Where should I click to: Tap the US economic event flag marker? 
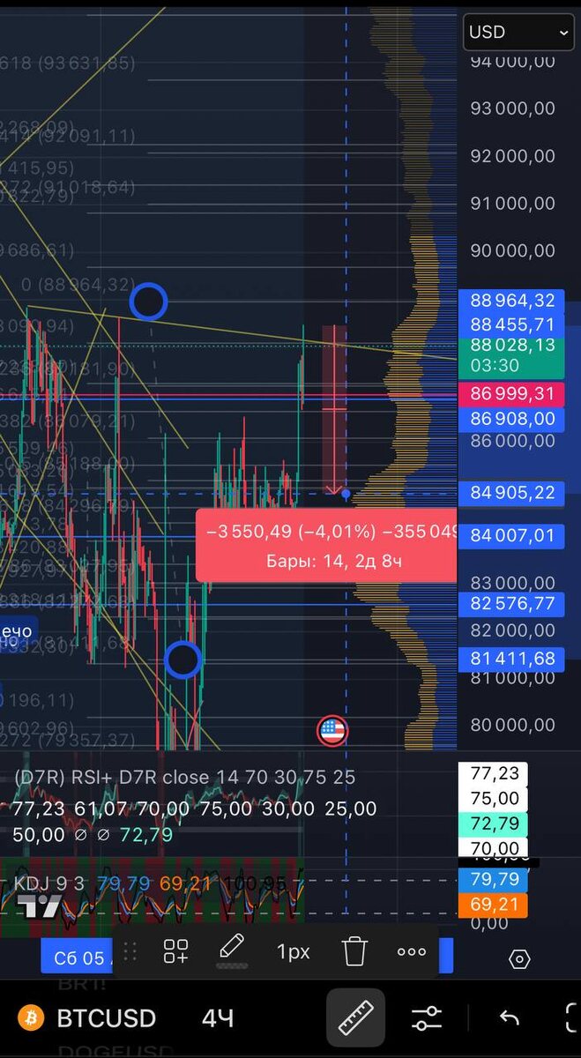coord(332,730)
